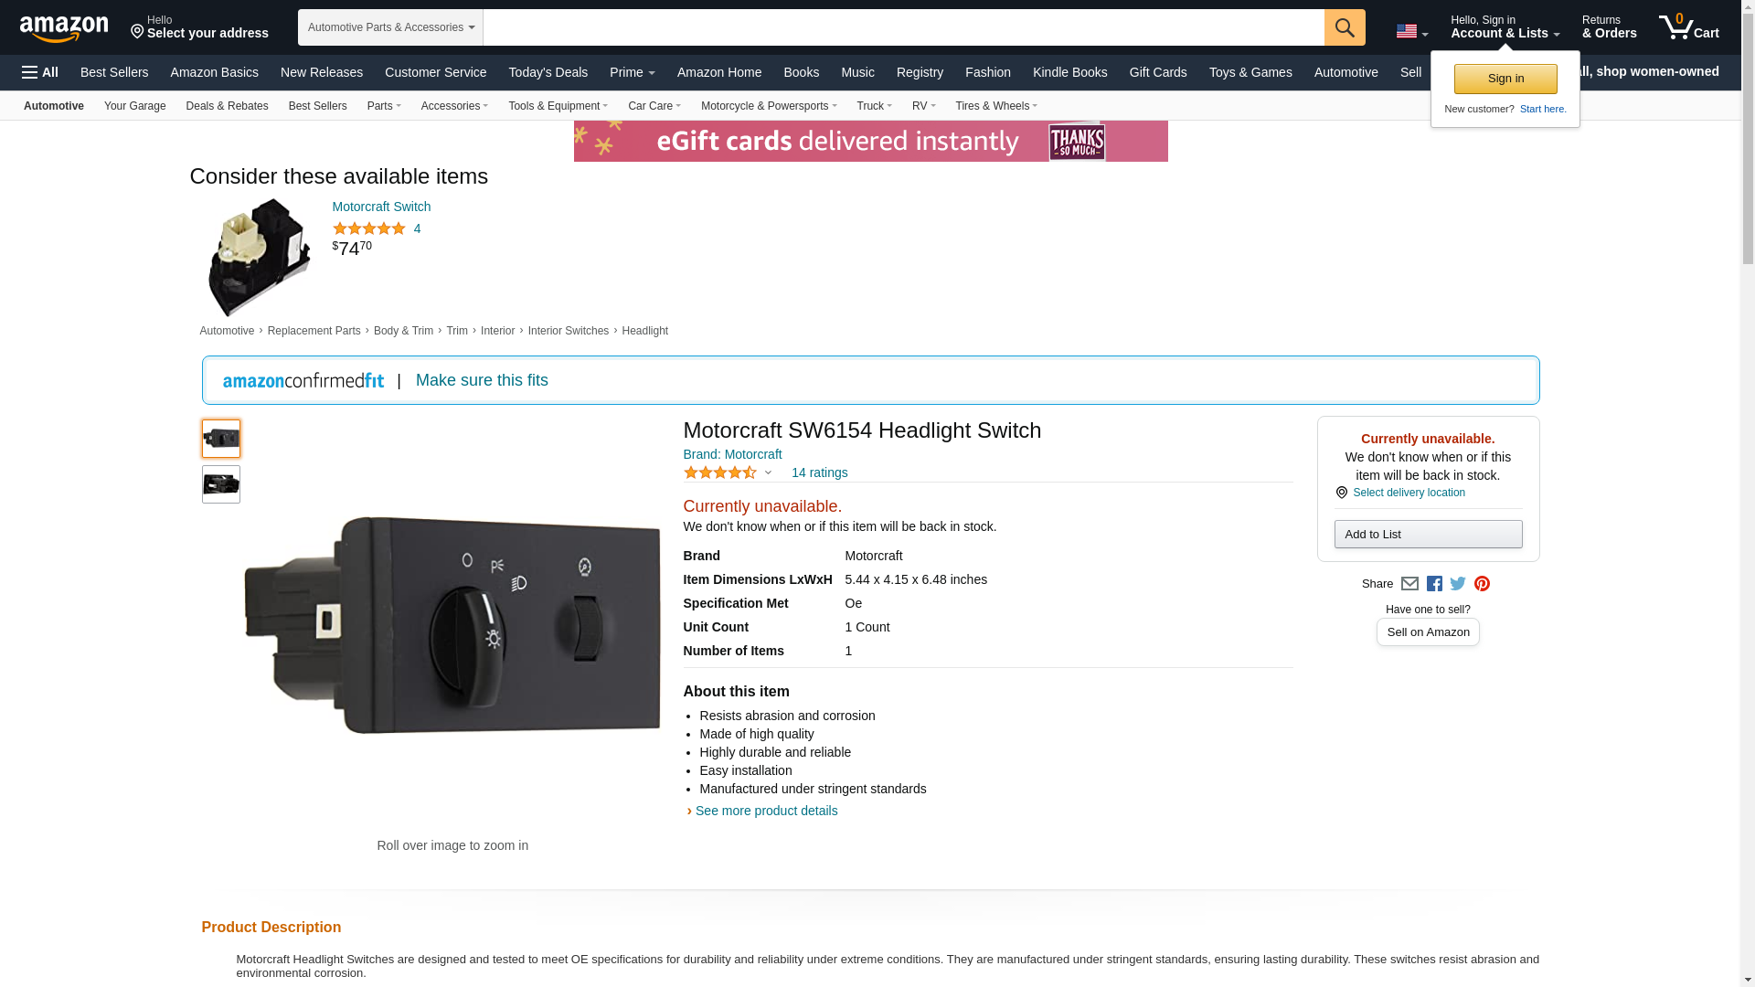Image resolution: width=1755 pixels, height=987 pixels.
Task: Share product on Pinterest icon
Action: pyautogui.click(x=1482, y=584)
